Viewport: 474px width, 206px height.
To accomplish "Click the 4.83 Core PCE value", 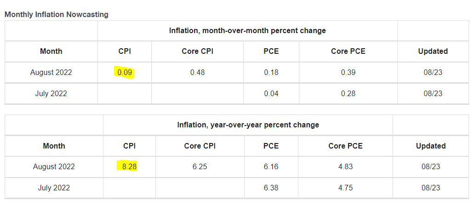I will [x=345, y=166].
